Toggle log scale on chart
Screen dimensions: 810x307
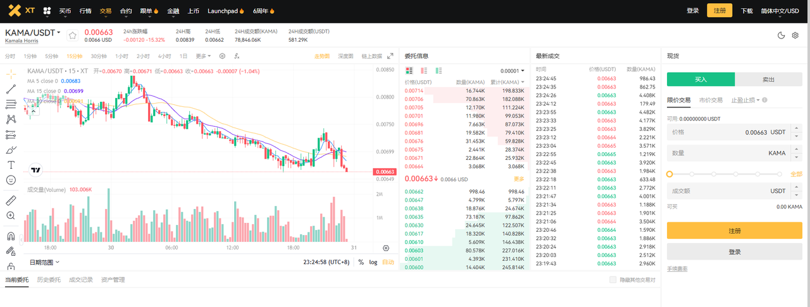pos(373,262)
